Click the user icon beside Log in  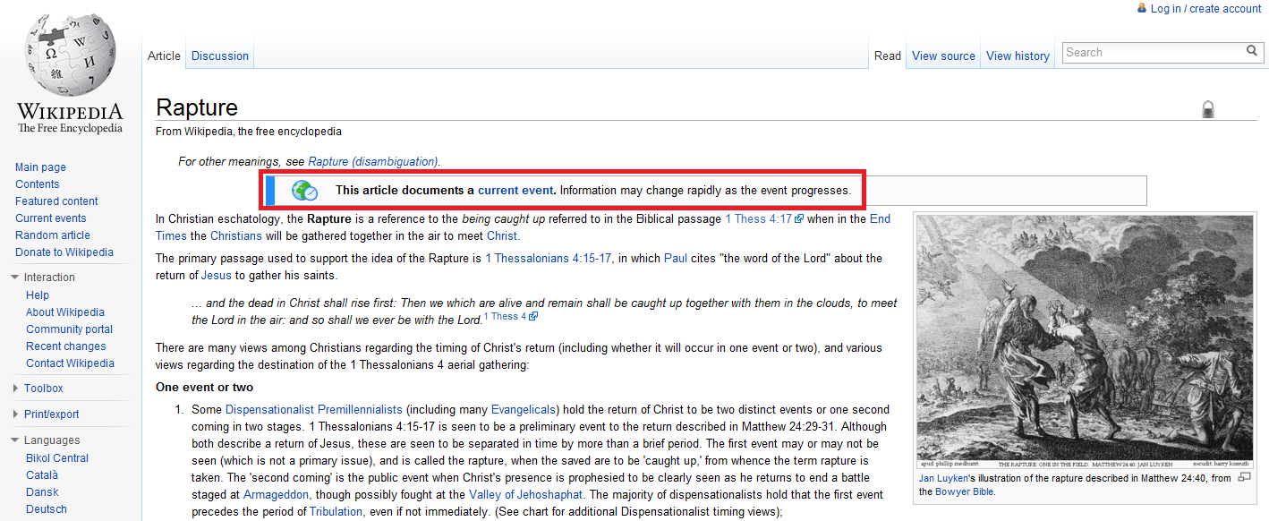[x=1142, y=8]
